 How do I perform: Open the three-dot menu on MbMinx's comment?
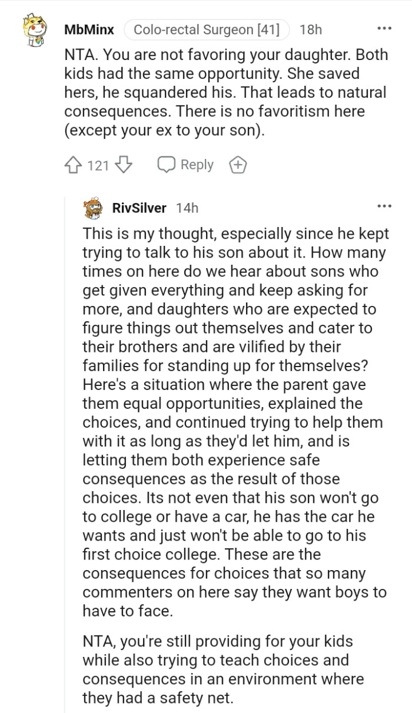384,29
